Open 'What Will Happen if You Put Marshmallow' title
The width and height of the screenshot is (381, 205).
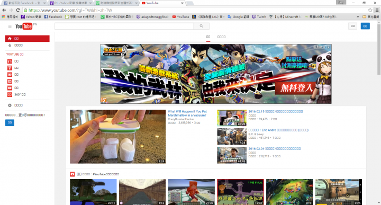click(x=187, y=113)
